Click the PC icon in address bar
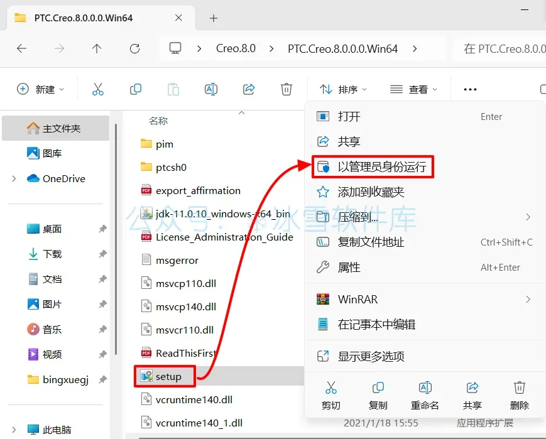This screenshot has height=439, width=546. (175, 48)
